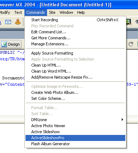Choose Start Recording command

click(75, 20)
